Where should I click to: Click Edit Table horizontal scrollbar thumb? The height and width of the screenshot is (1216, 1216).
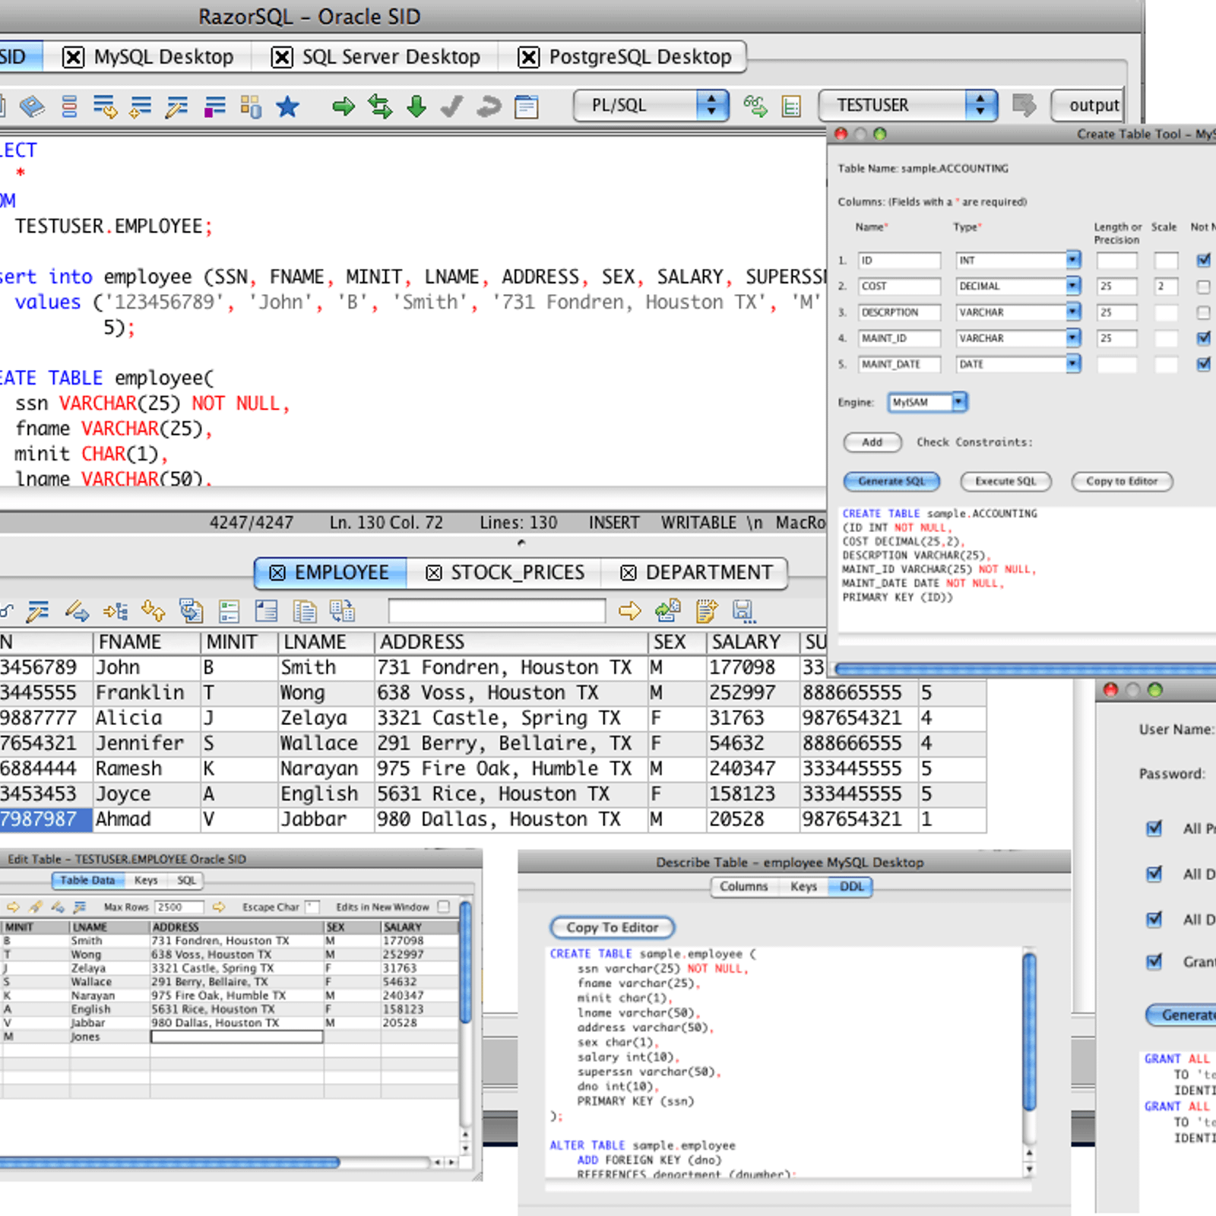point(169,1162)
